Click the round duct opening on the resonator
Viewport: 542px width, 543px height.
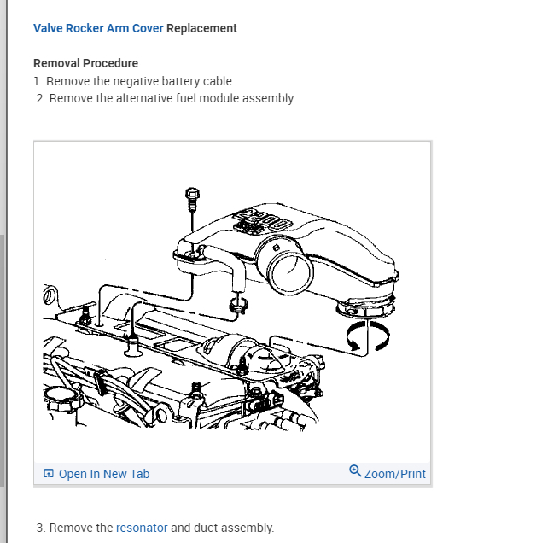(289, 272)
